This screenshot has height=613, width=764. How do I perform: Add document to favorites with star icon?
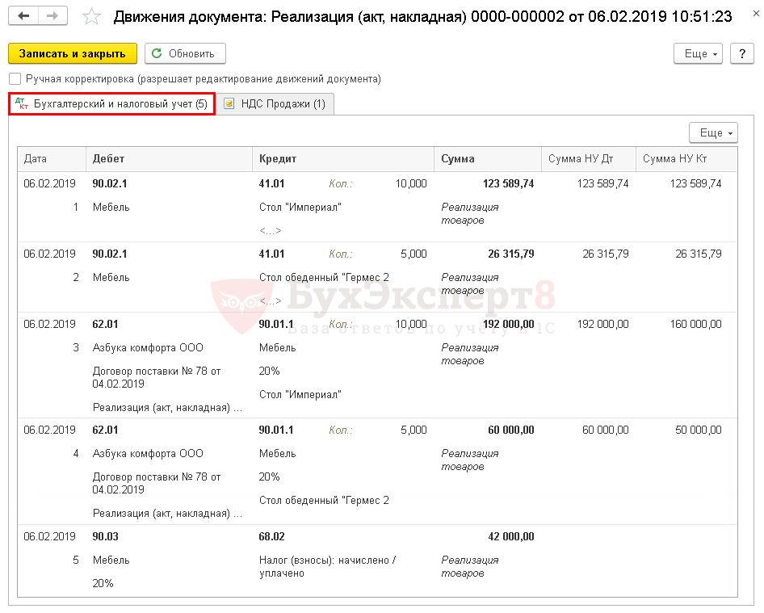tap(91, 17)
